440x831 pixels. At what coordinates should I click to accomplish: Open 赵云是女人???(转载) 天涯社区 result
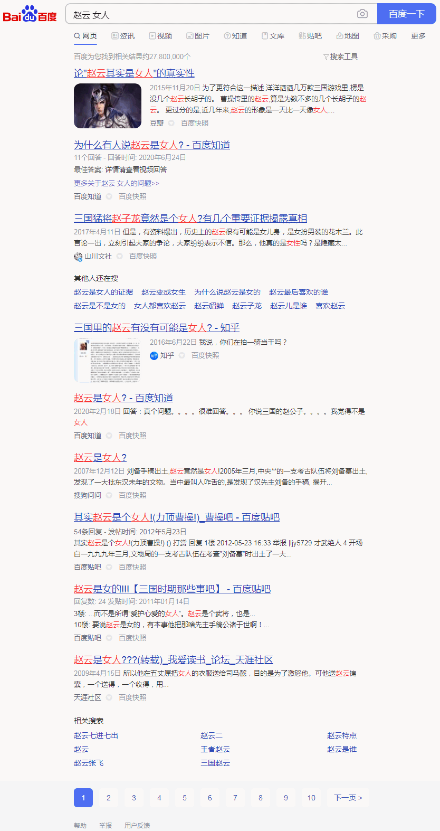[x=174, y=659]
